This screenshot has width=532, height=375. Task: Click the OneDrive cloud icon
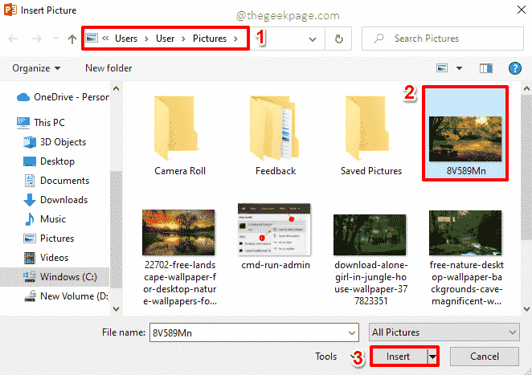tap(23, 97)
